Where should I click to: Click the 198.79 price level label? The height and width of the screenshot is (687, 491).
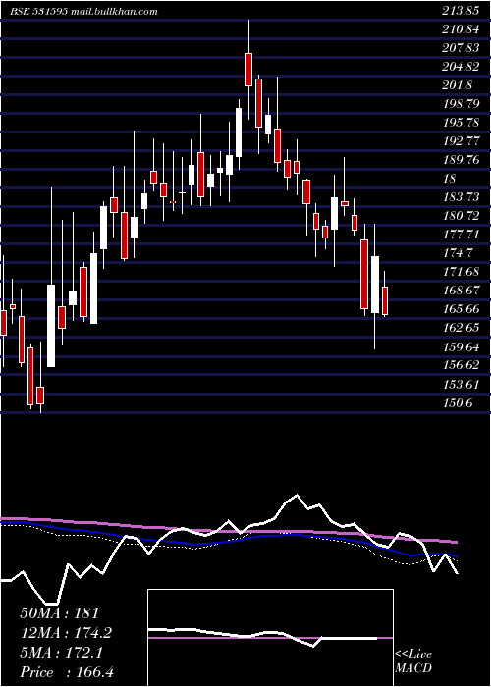460,104
